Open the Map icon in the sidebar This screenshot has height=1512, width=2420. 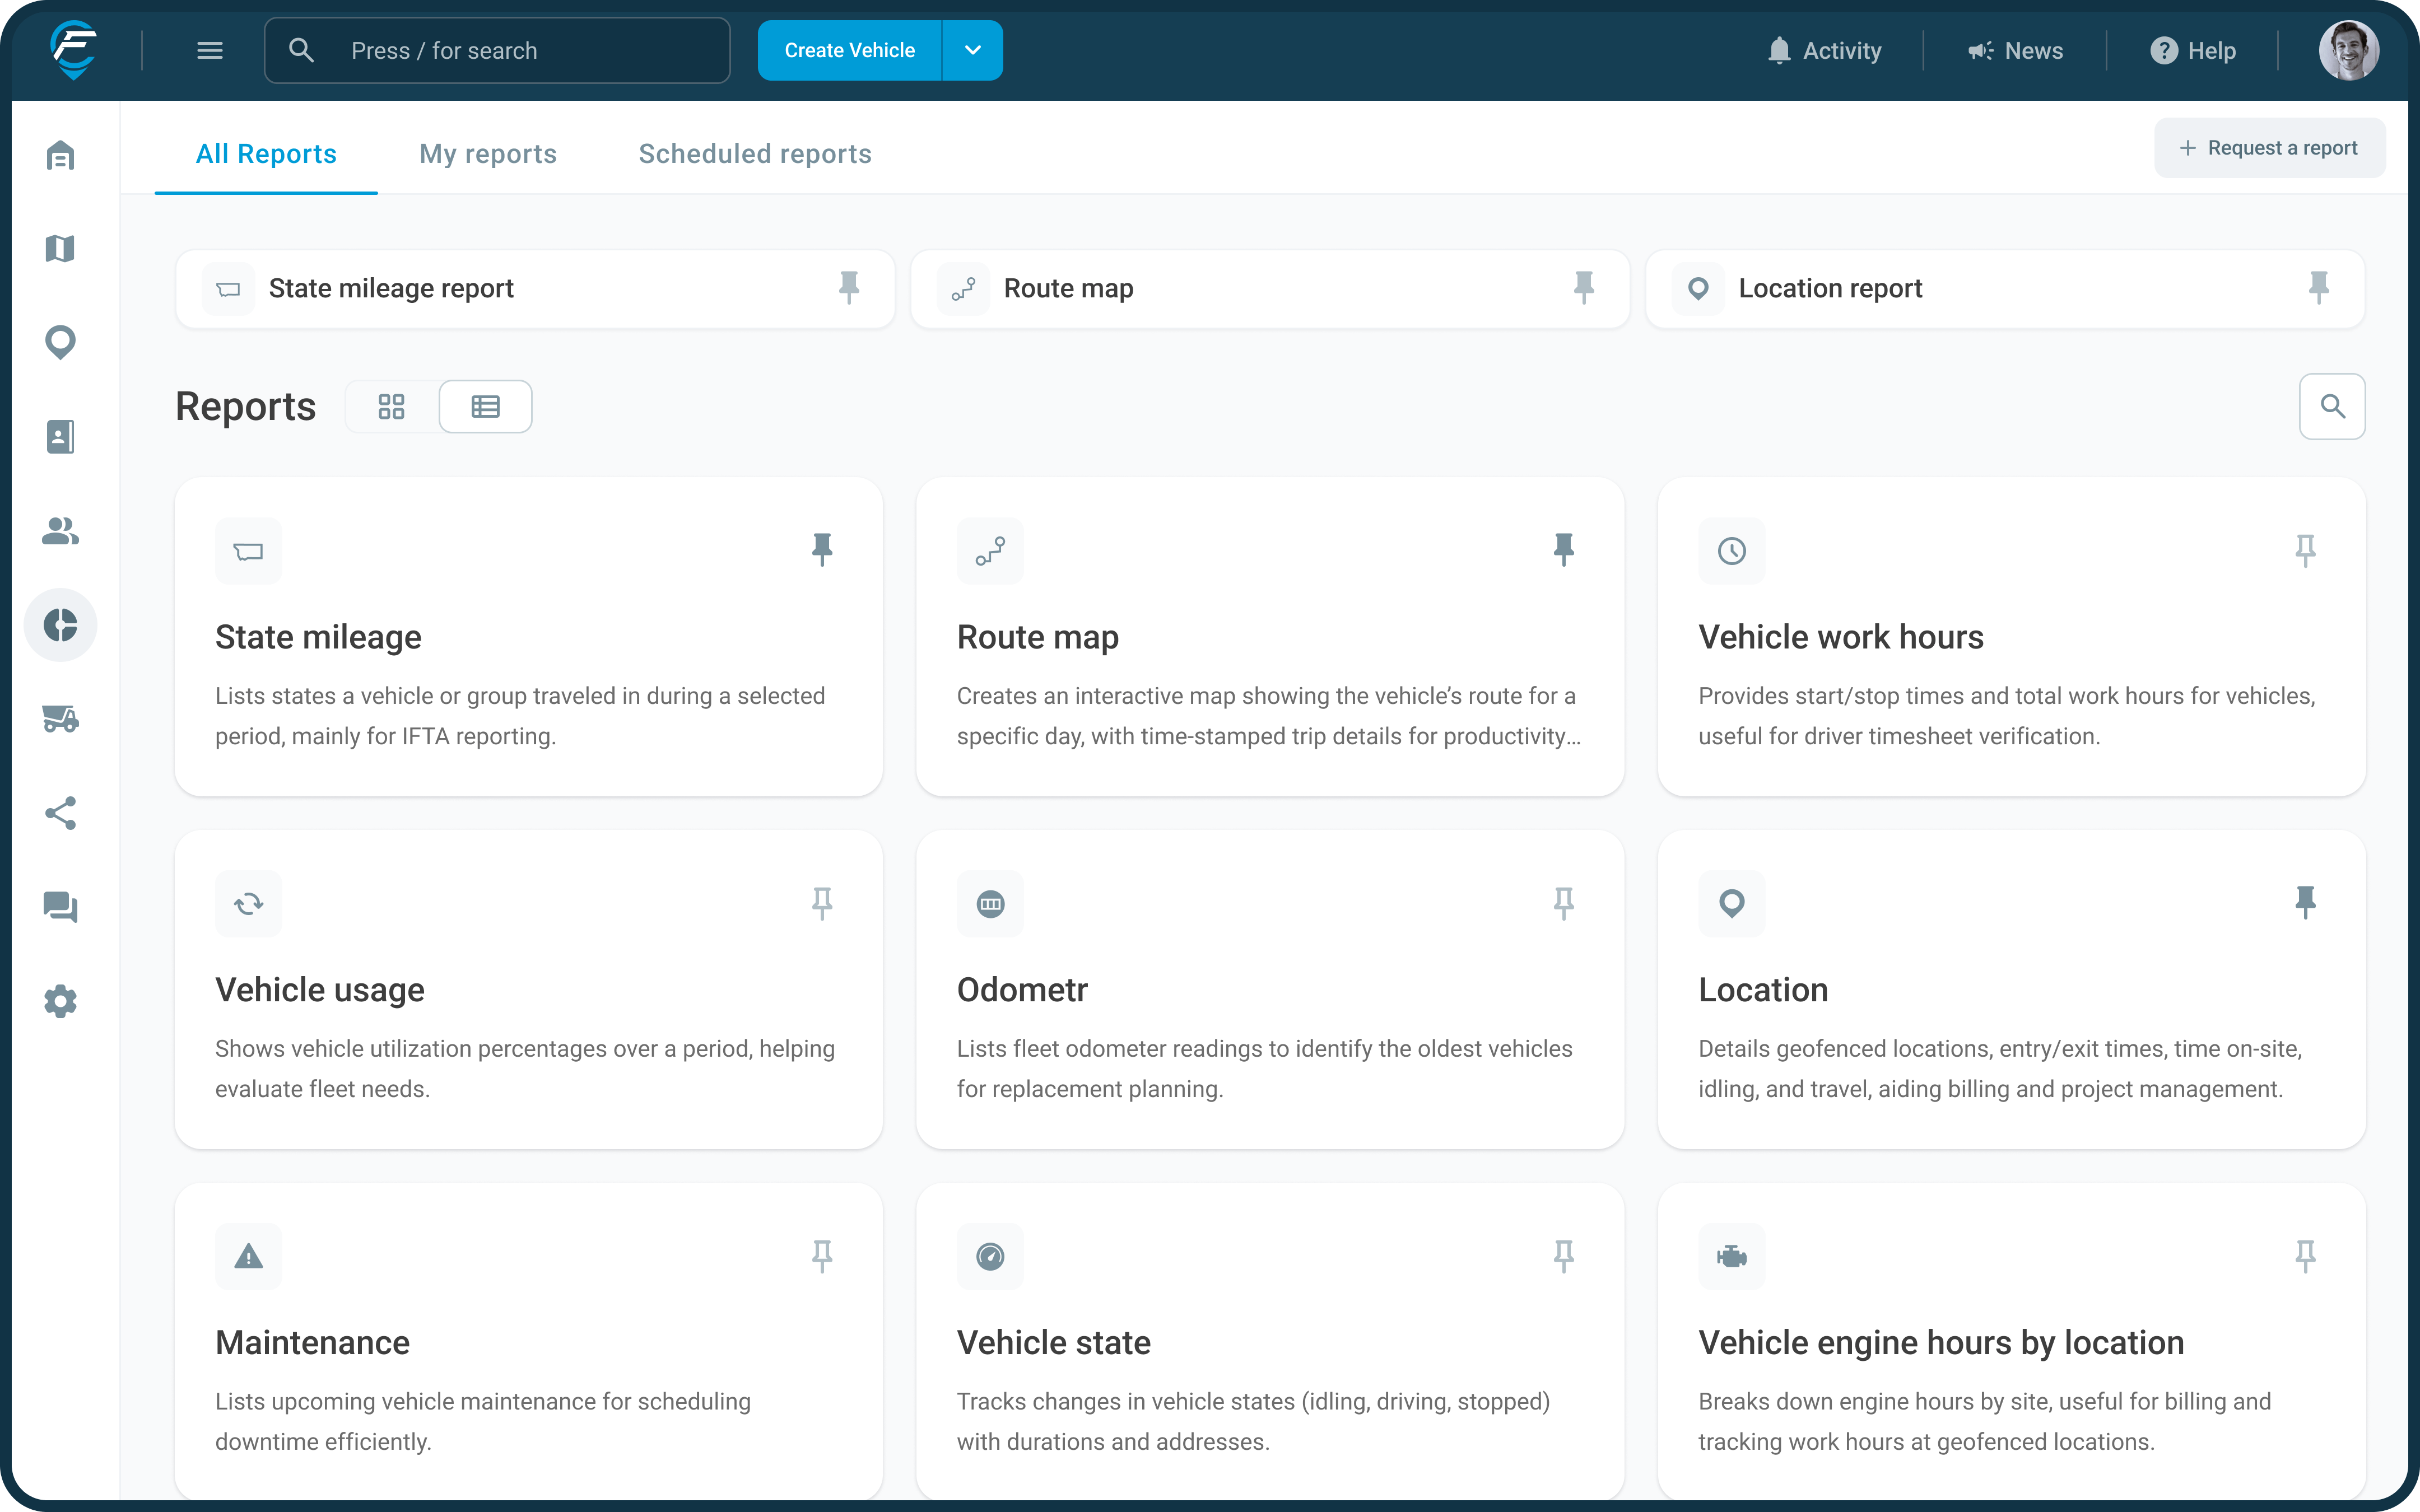(x=60, y=248)
